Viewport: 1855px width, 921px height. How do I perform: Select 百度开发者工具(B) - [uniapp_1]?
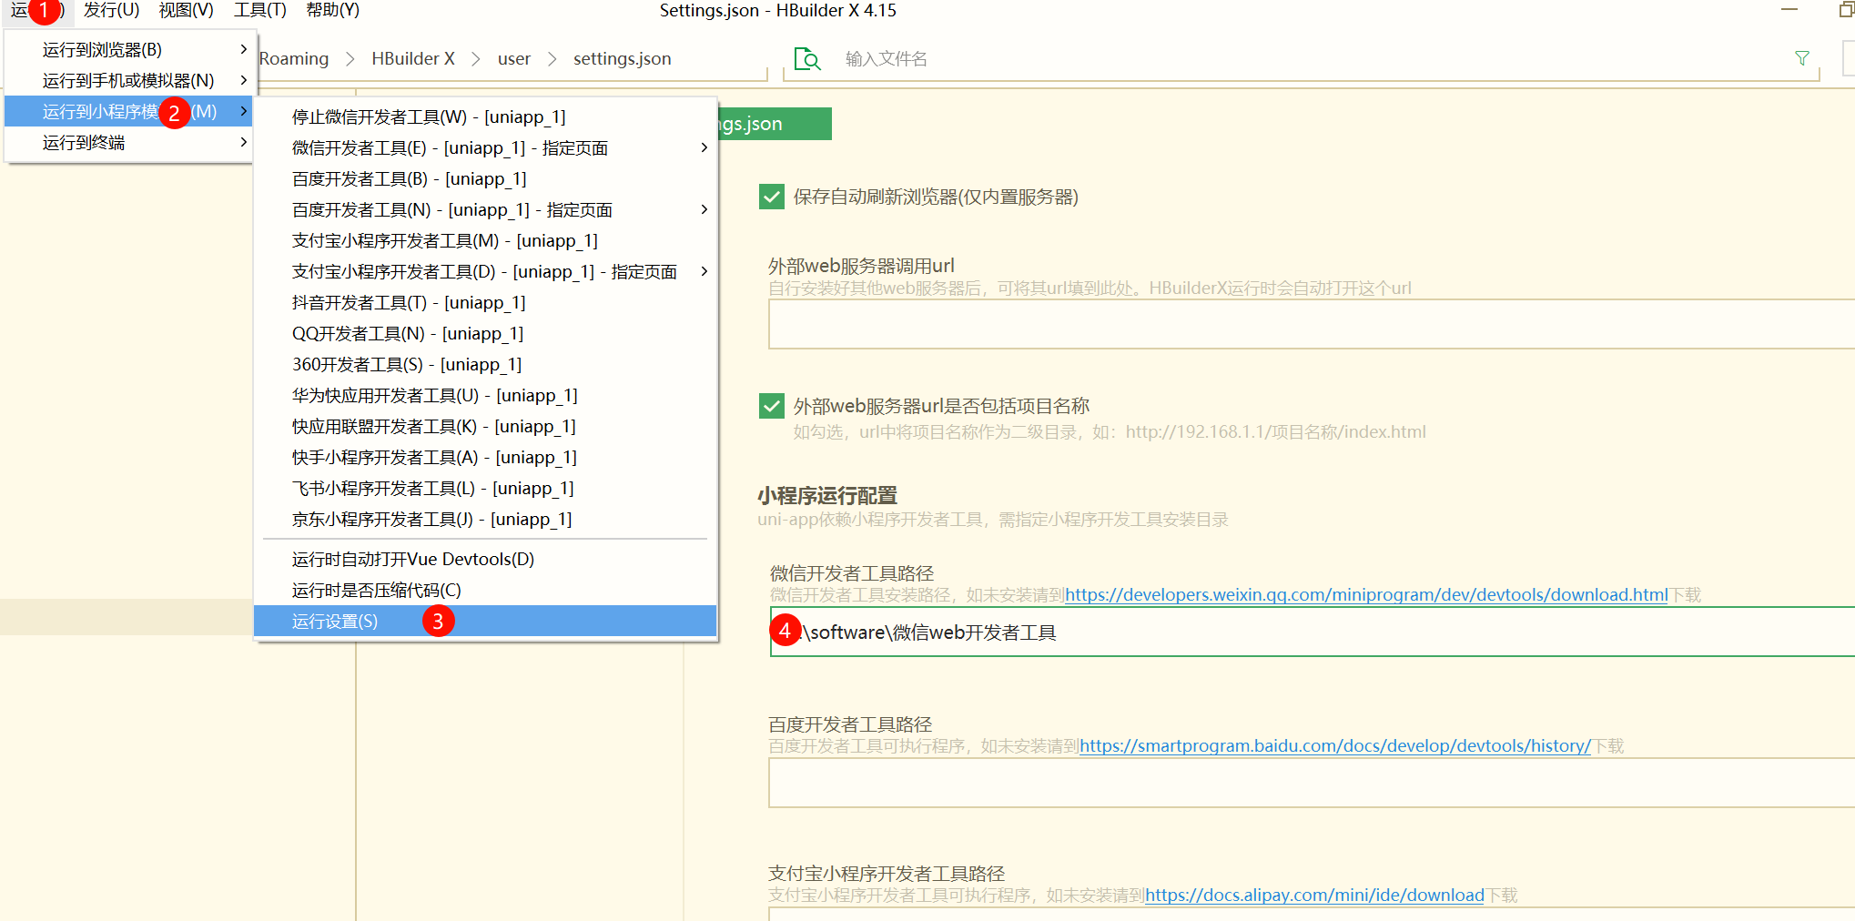[485, 178]
